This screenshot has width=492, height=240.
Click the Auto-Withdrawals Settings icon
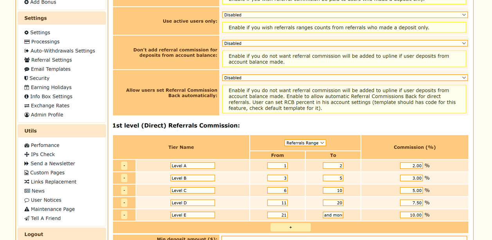pos(27,51)
